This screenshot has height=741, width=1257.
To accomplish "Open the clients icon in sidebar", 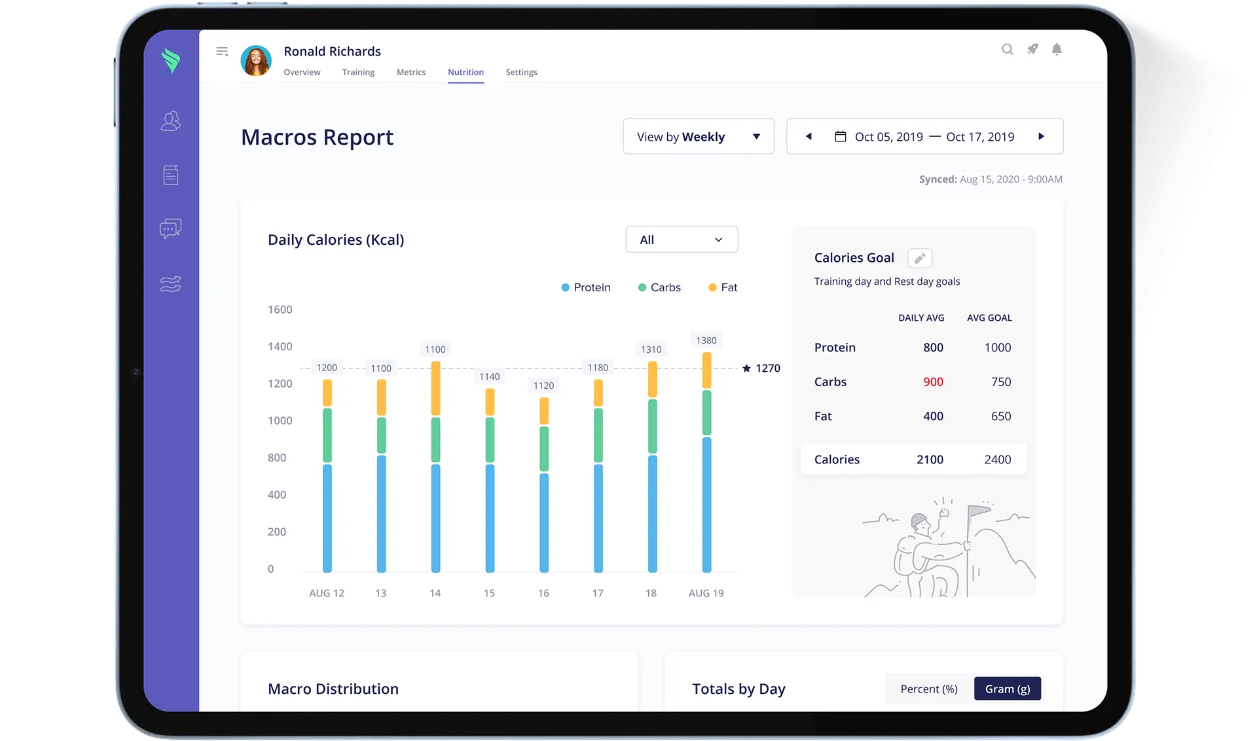I will pos(171,120).
